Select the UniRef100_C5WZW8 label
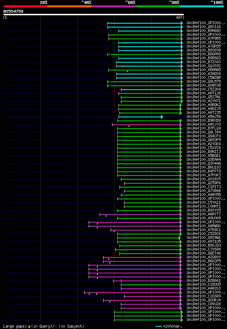The image size is (227, 329). [x=204, y=77]
